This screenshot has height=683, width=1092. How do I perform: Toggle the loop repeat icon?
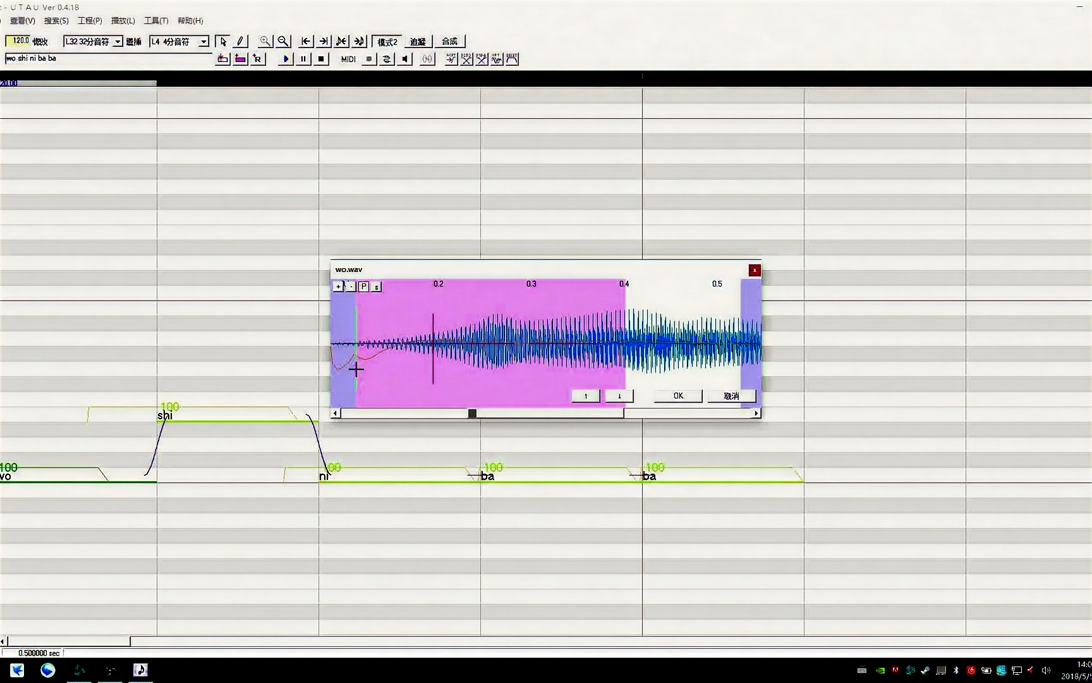pyautogui.click(x=387, y=59)
